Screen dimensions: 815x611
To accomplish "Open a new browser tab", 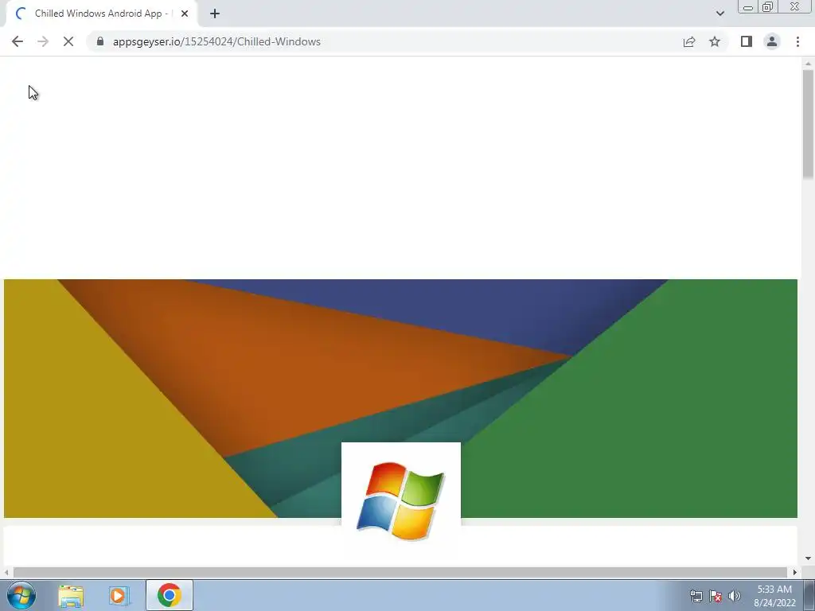I will tap(215, 14).
